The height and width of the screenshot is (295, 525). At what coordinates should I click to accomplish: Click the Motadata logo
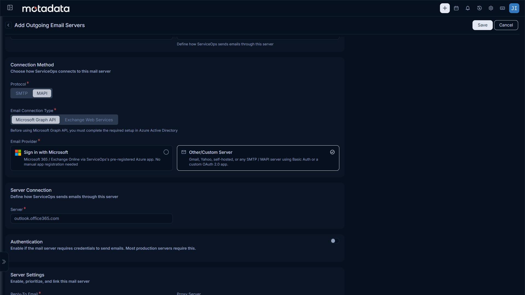coord(46,8)
